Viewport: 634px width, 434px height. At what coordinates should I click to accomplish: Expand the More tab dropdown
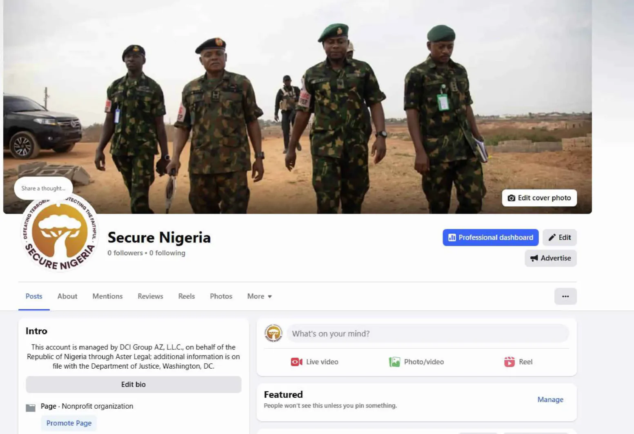pos(259,296)
